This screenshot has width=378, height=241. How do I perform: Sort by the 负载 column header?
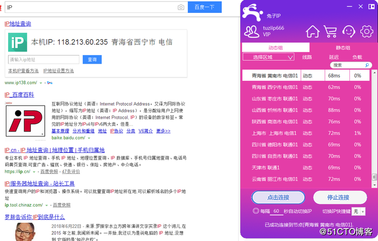pyautogui.click(x=357, y=57)
